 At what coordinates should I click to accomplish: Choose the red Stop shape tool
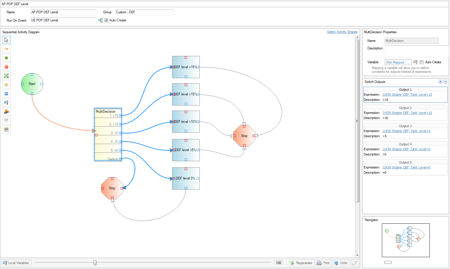(6, 67)
